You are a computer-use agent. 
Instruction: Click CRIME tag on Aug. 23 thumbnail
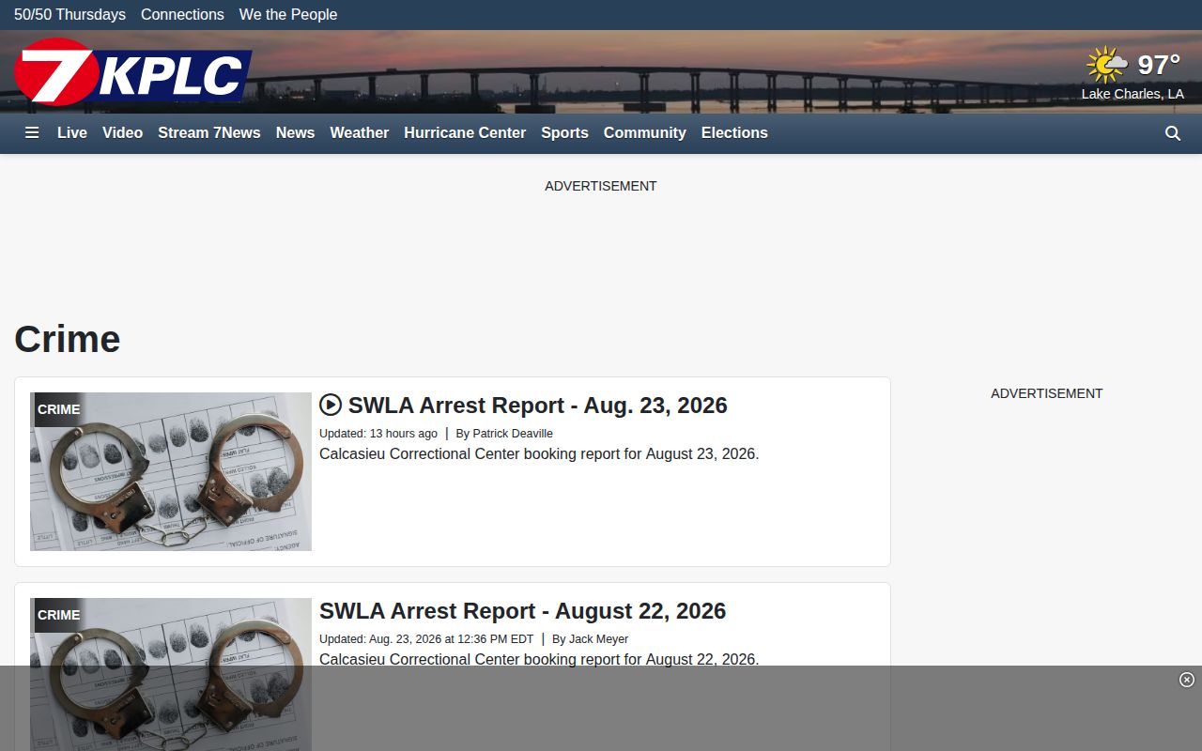59,409
